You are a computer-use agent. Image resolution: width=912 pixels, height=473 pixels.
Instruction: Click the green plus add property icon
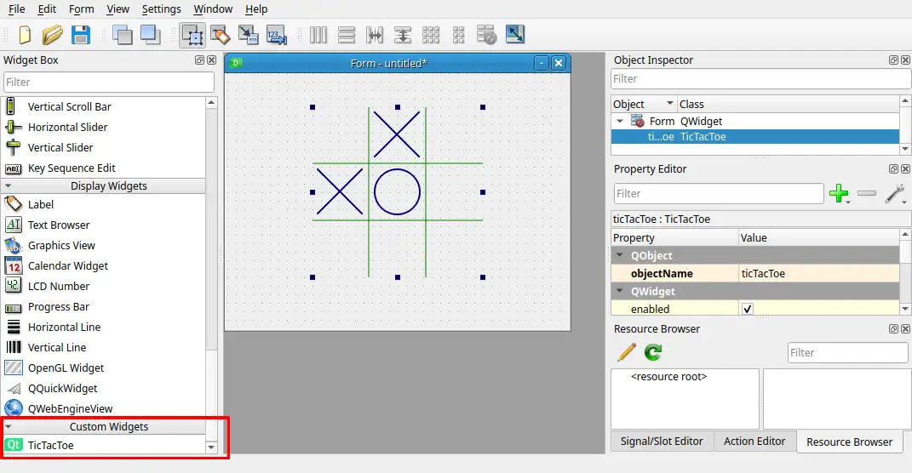click(x=839, y=194)
